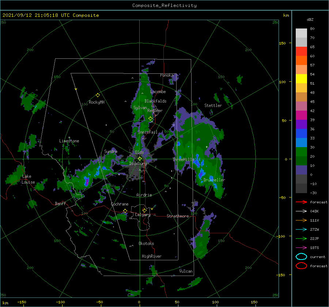Click the Stettler label
This screenshot has height=307, width=329.
213,105
